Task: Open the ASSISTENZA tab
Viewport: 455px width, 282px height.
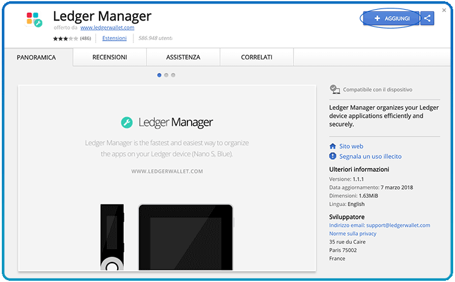Action: [x=183, y=57]
